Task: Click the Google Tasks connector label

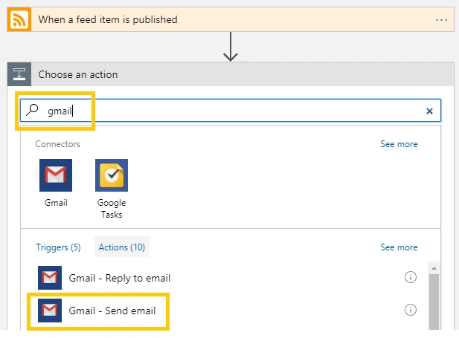Action: point(112,209)
